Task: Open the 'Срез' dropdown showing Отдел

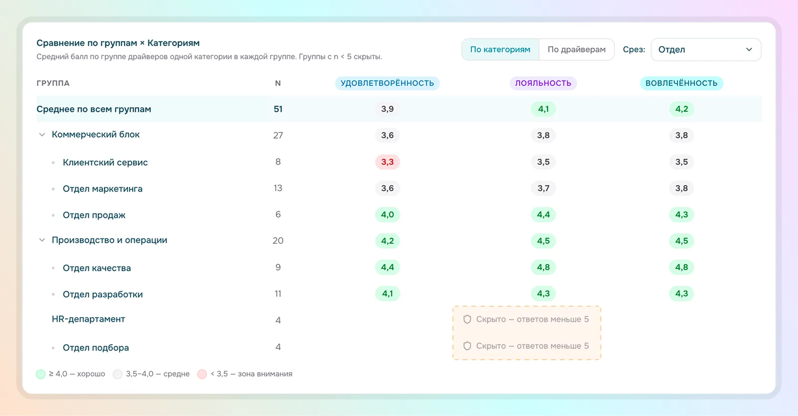Action: (x=706, y=49)
